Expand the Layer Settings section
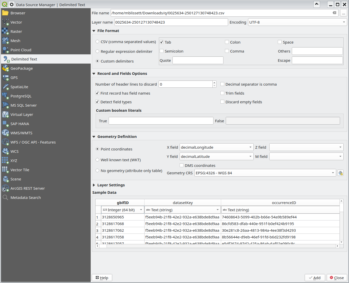349x283 pixels. pos(94,185)
